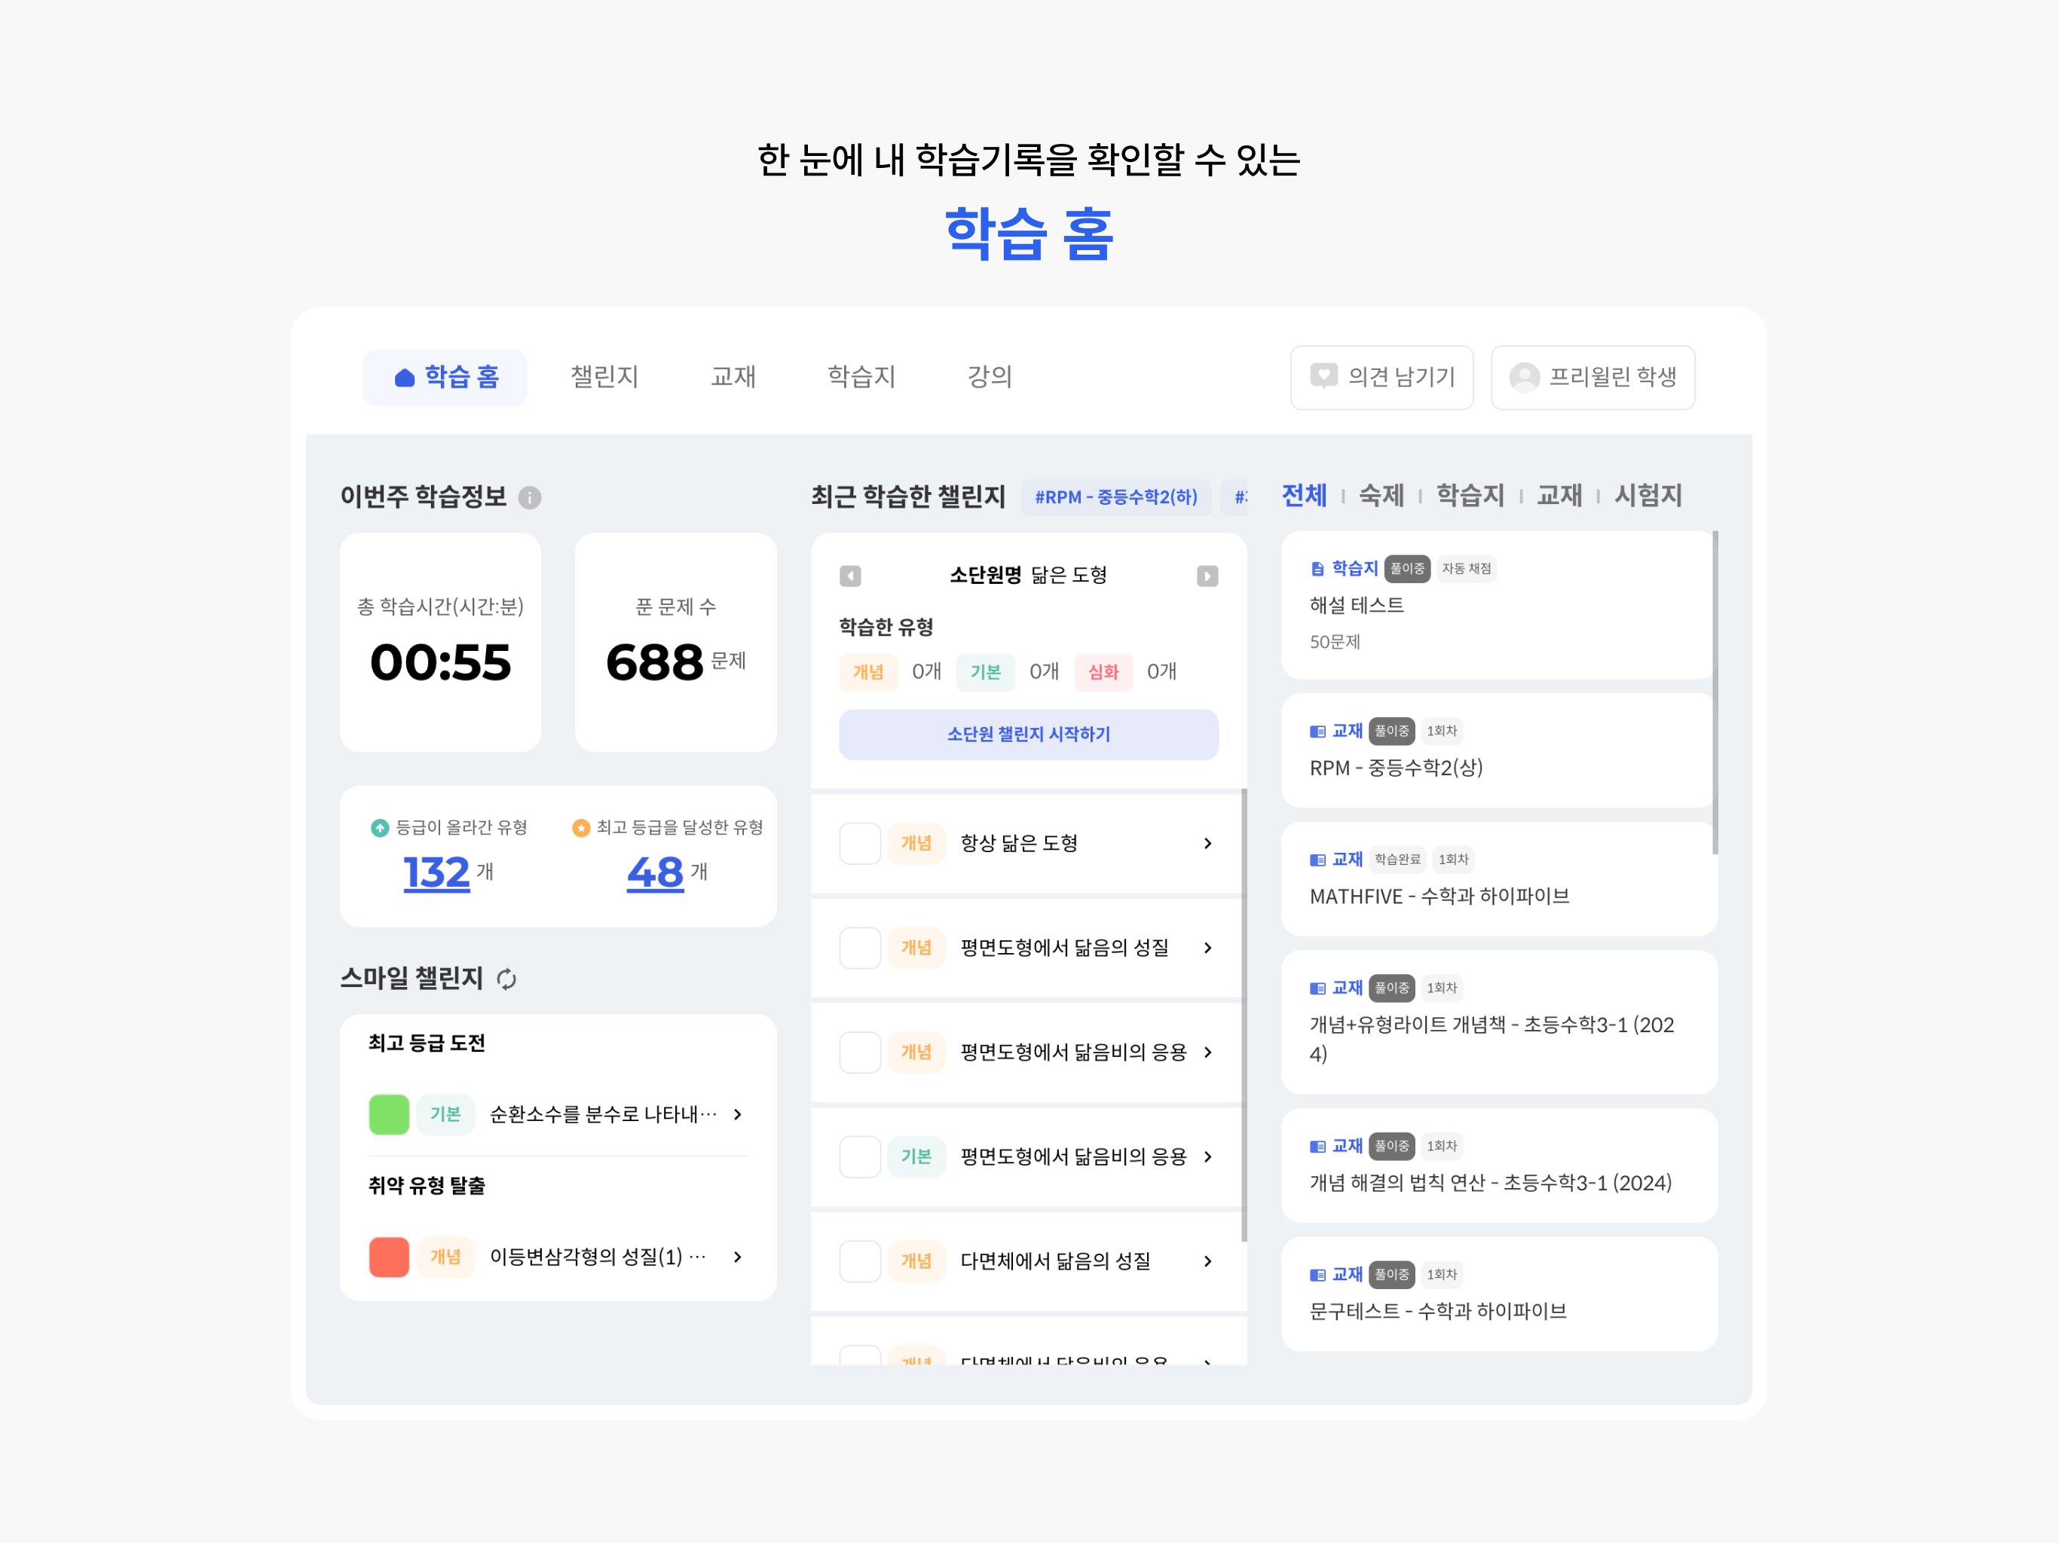Click the home icon in 학습 홈 tab
The height and width of the screenshot is (1543, 2059).
[404, 378]
